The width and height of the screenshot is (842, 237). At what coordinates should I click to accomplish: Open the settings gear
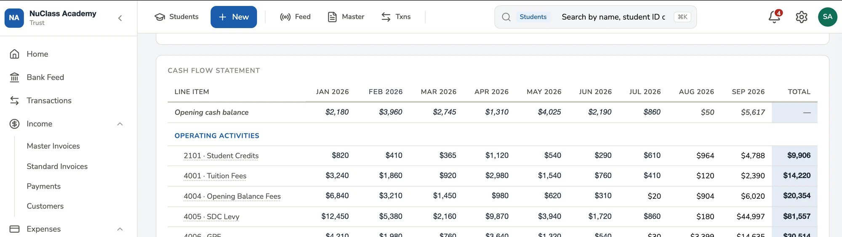click(x=802, y=17)
